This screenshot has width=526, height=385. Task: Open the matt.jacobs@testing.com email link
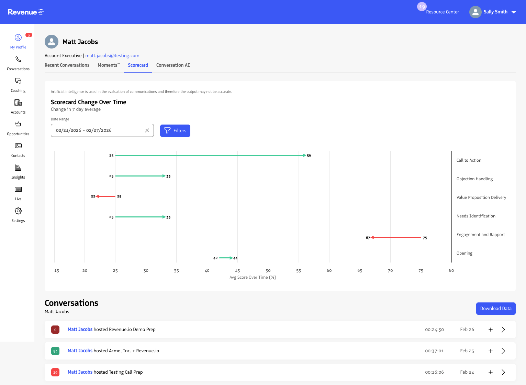point(112,55)
